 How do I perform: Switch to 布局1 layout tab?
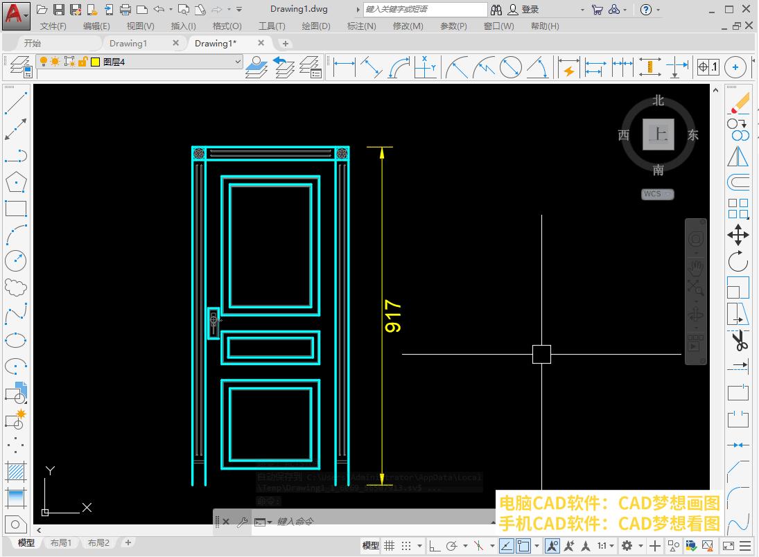(x=61, y=543)
